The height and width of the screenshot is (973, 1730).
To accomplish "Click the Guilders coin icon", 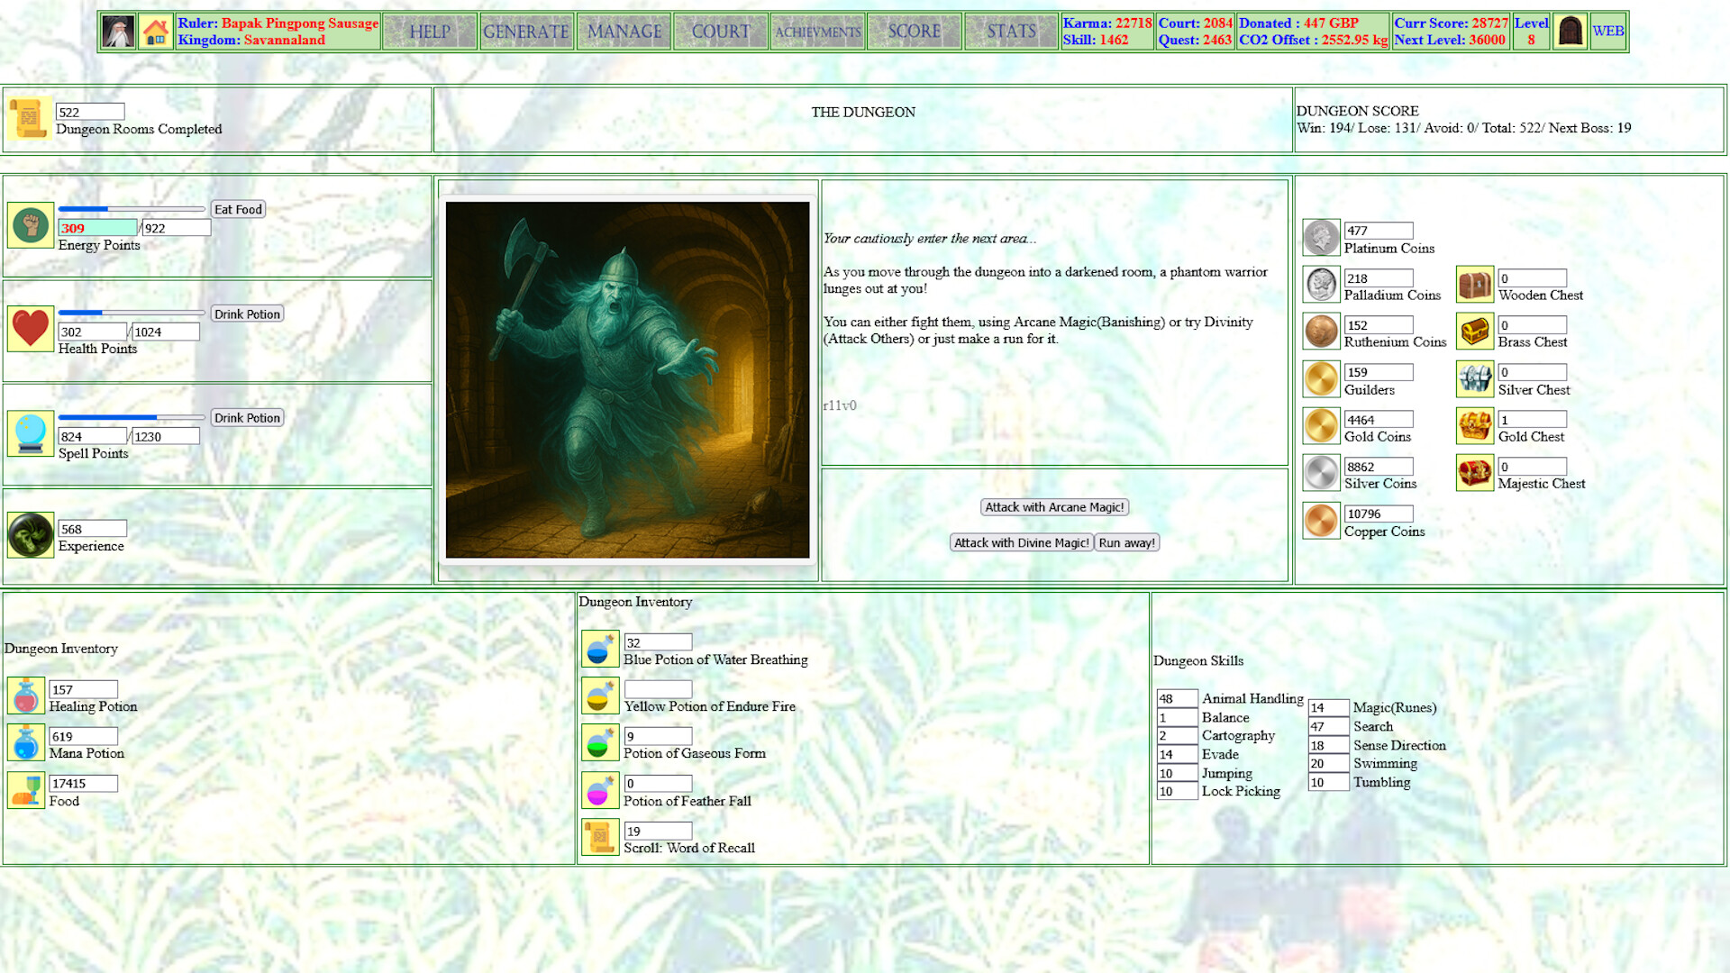I will click(1321, 379).
